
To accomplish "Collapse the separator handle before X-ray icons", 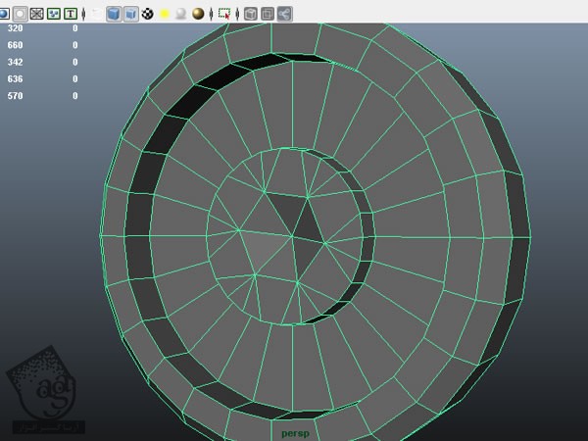I will 238,14.
